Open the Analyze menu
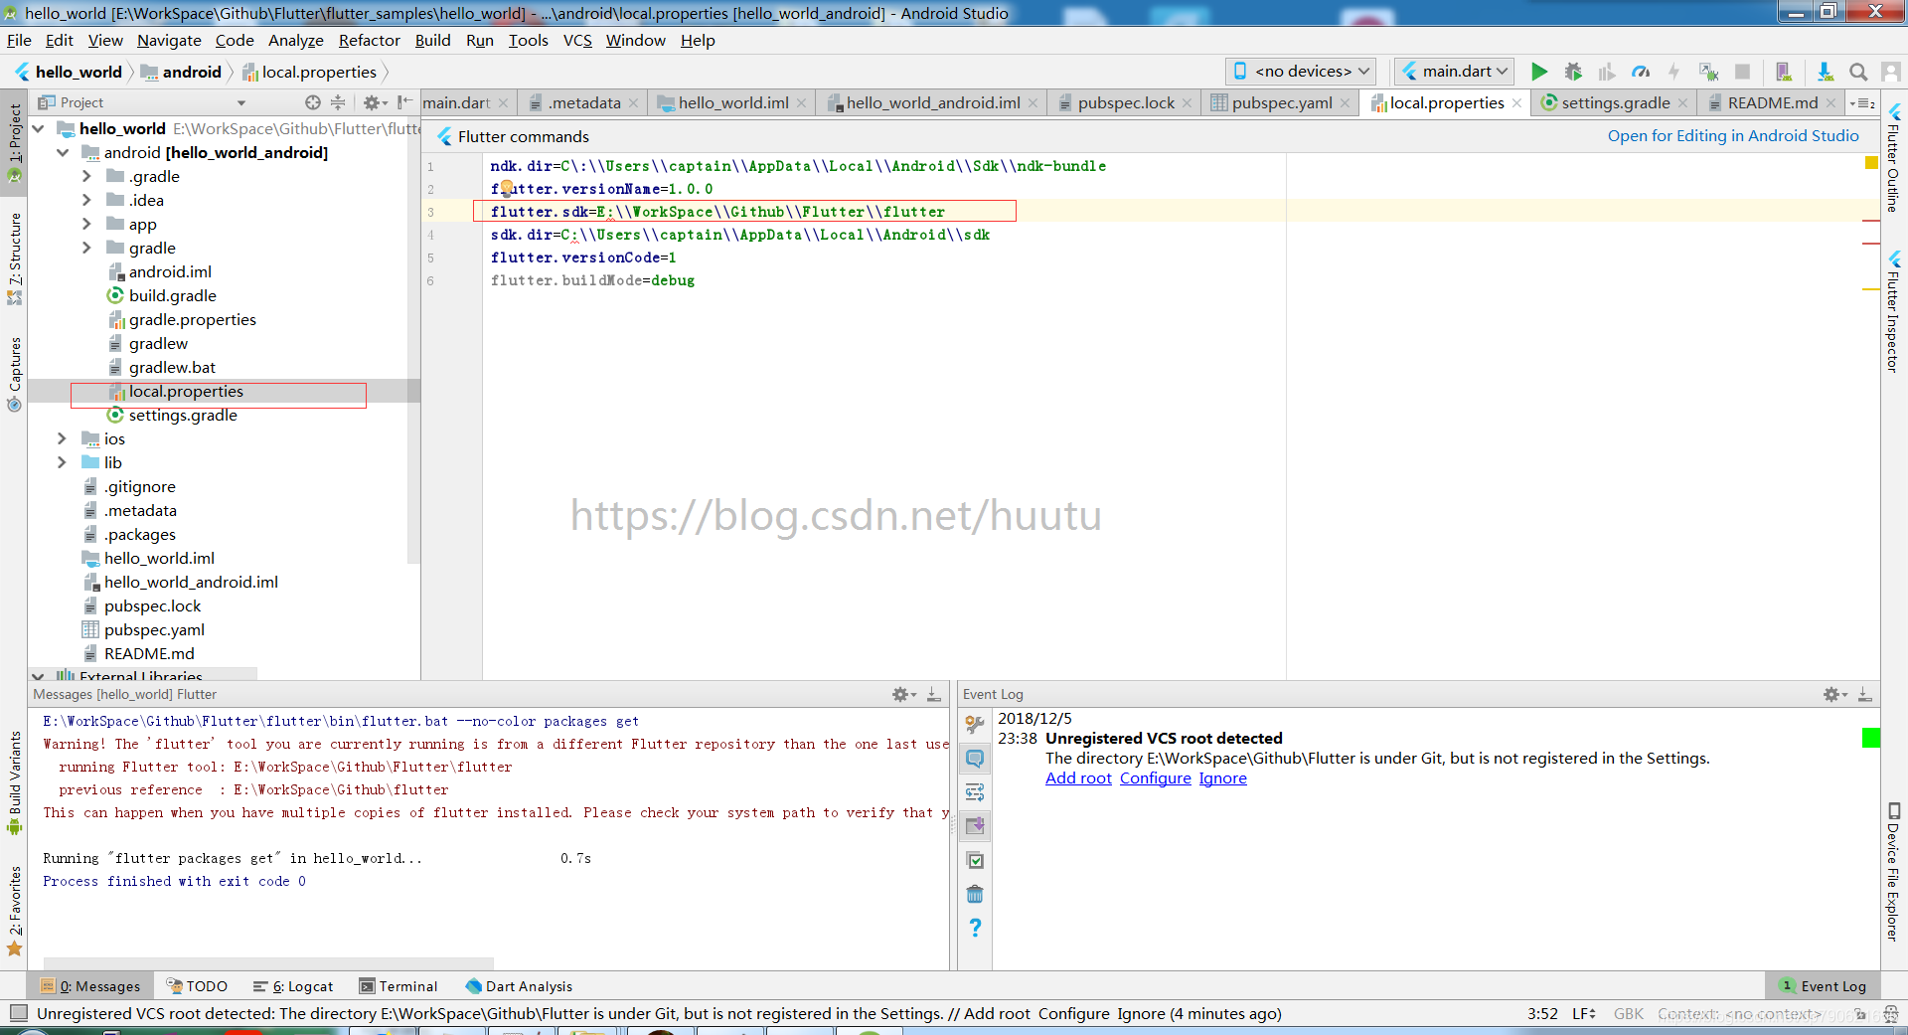1908x1035 pixels. pyautogui.click(x=296, y=40)
